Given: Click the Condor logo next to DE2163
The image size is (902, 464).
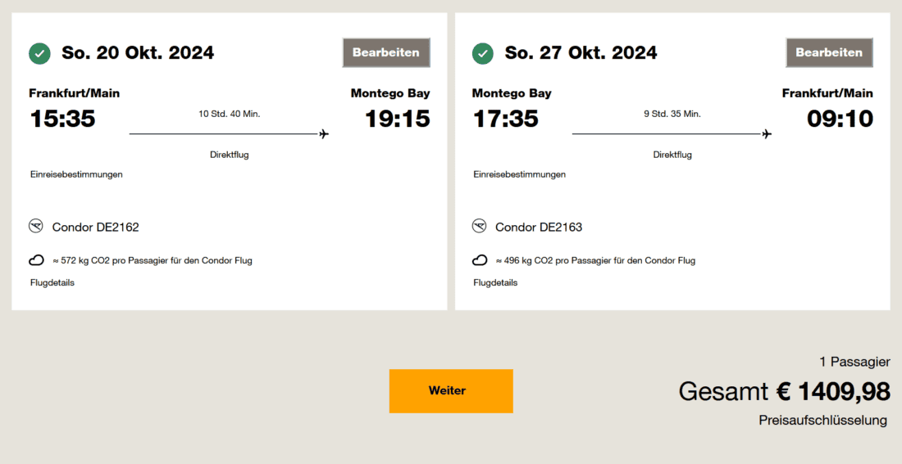Looking at the screenshot, I should (x=479, y=227).
